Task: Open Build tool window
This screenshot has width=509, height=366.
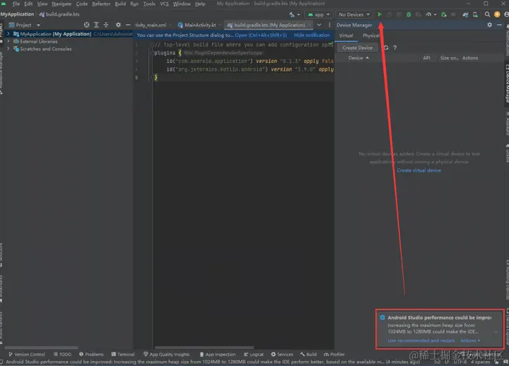Action: (308, 354)
